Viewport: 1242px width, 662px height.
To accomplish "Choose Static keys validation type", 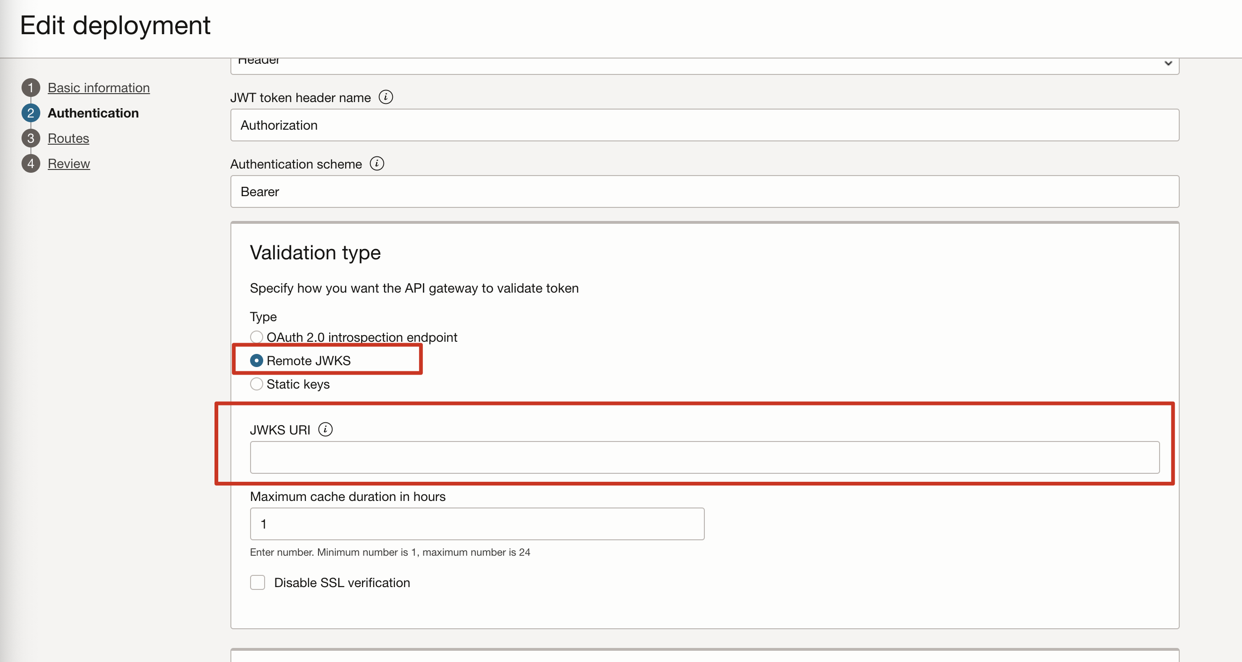I will tap(257, 384).
